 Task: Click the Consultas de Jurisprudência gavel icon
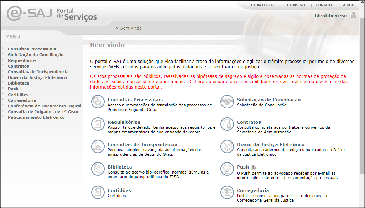98,146
